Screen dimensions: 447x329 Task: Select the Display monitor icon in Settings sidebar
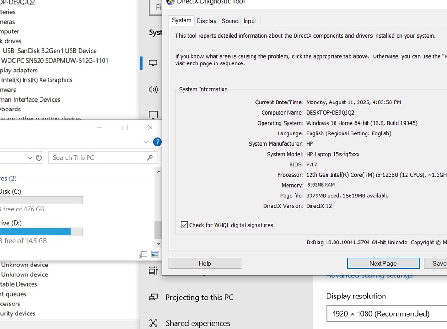tap(153, 63)
